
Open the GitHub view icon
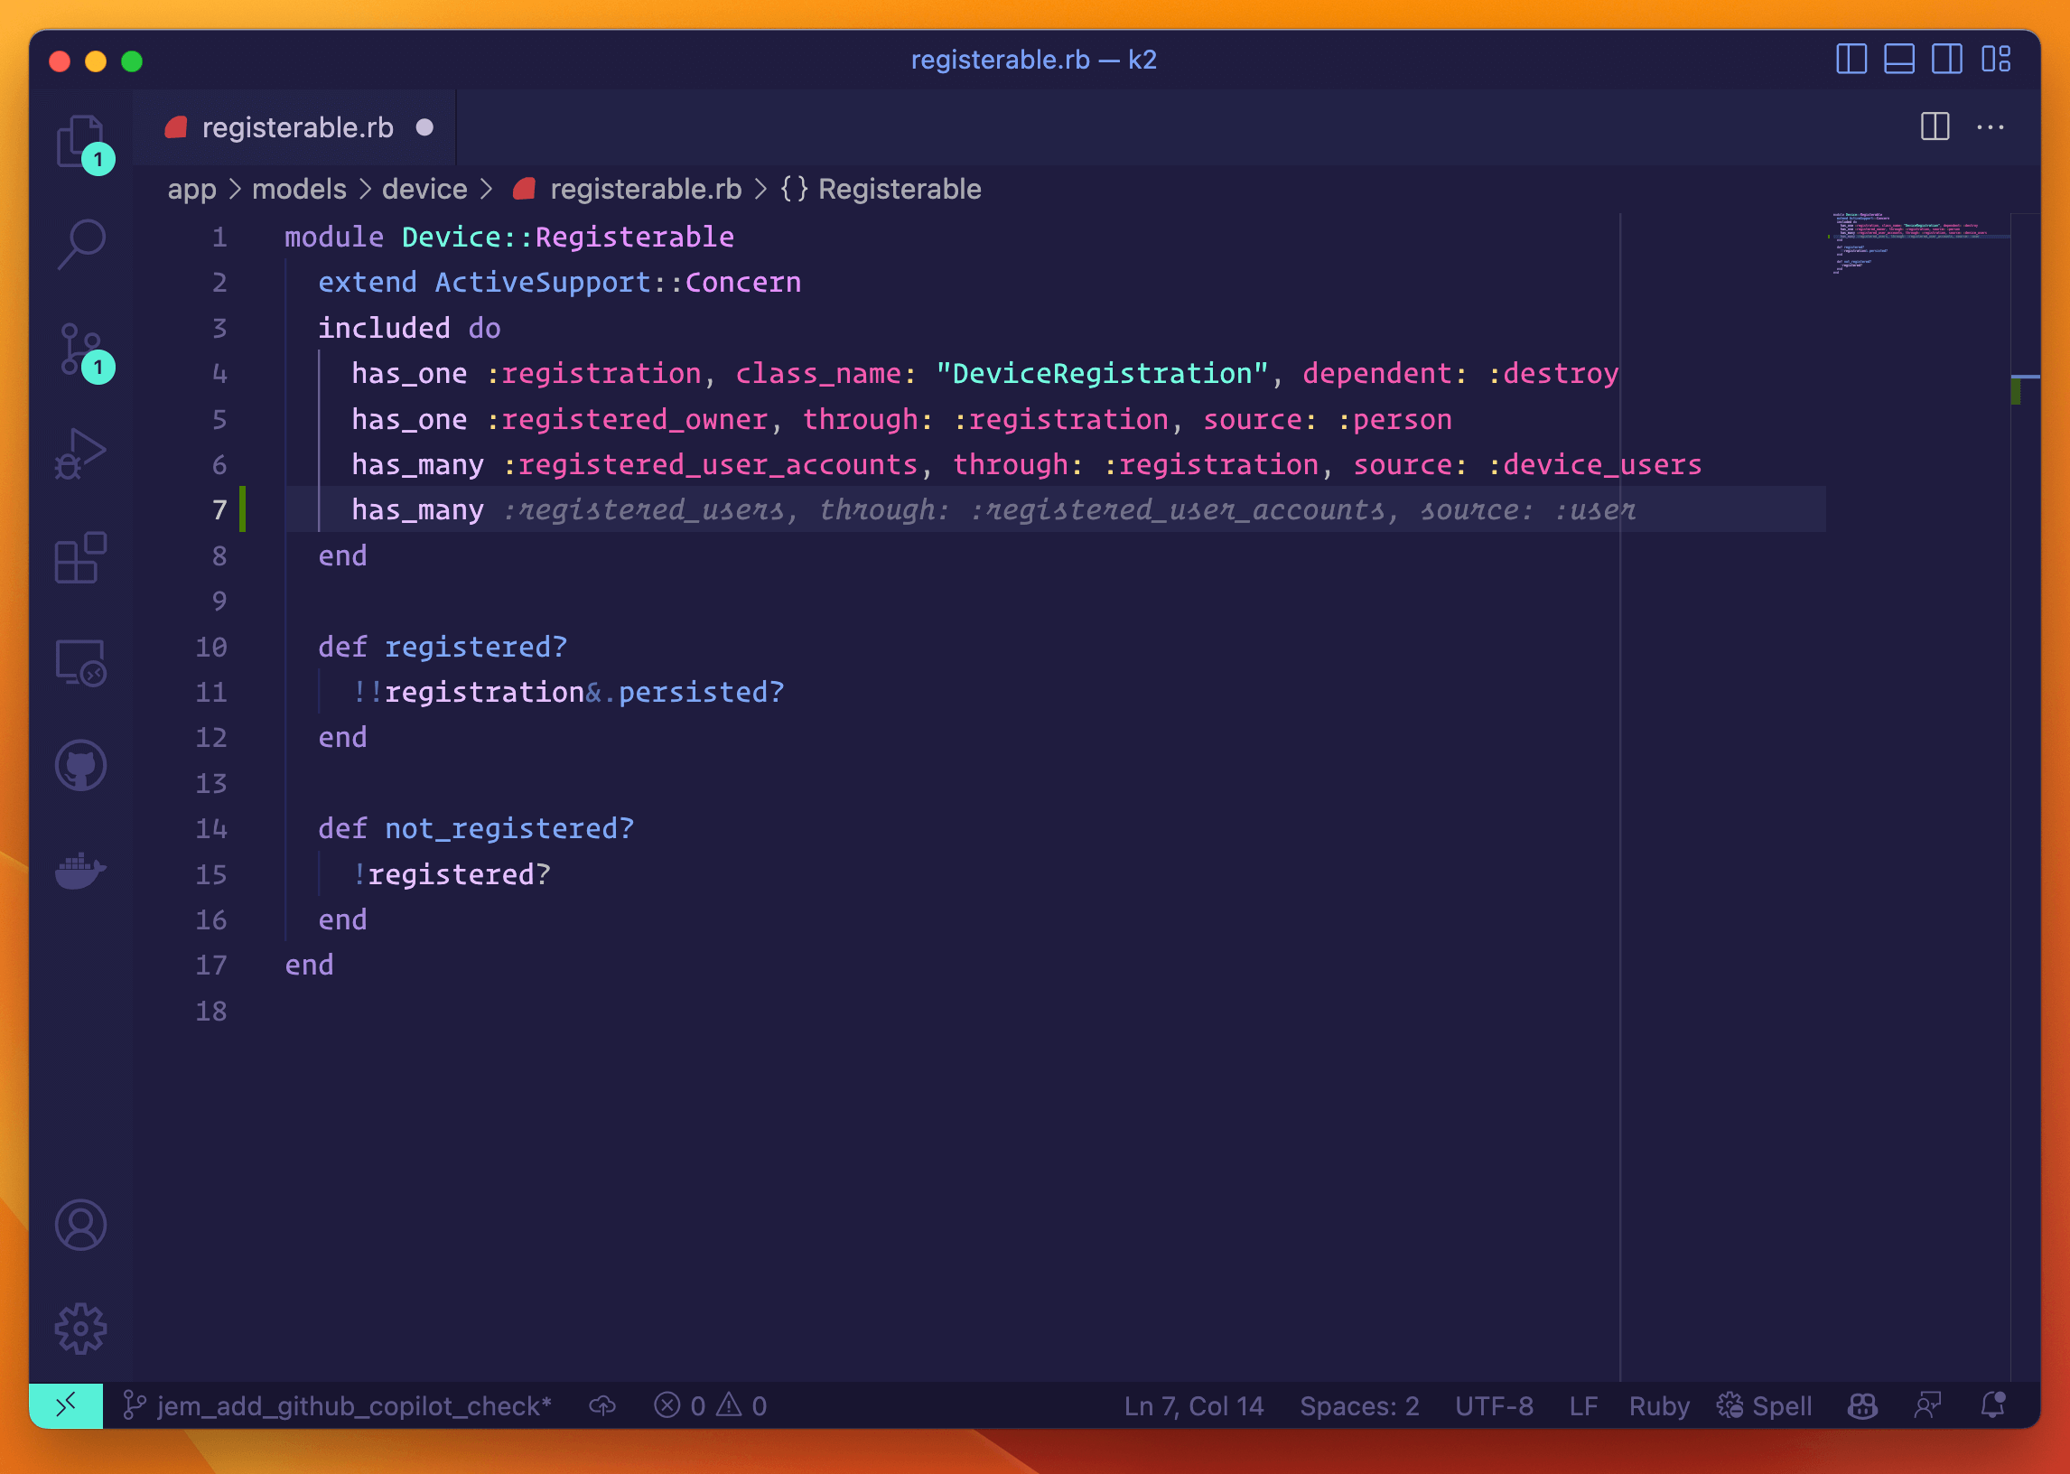[x=79, y=766]
